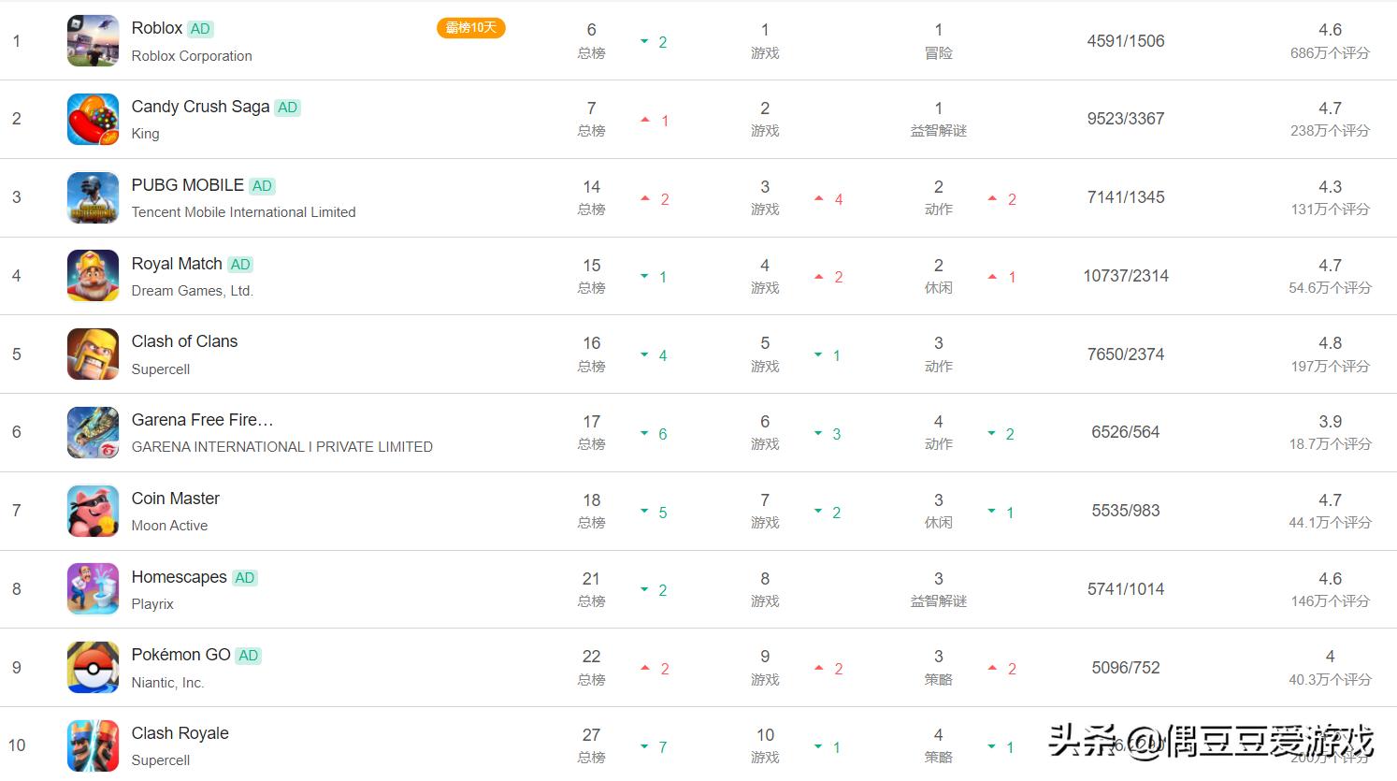The height and width of the screenshot is (781, 1397).
Task: Click Supercell under Clash of Clans
Action: point(161,369)
